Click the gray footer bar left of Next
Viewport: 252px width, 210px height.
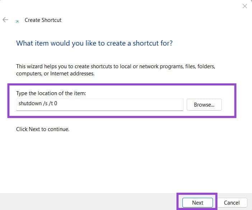pos(90,202)
